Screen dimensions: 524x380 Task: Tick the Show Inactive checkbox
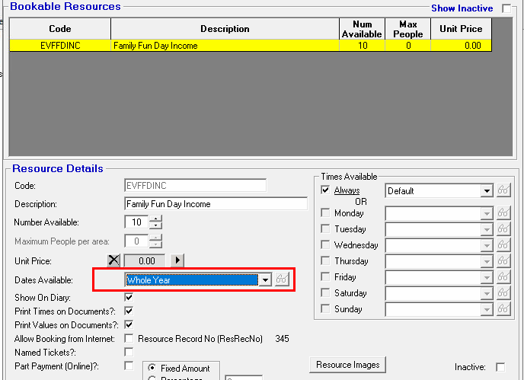pos(506,8)
